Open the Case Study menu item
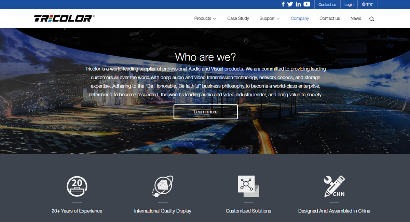The height and width of the screenshot is (222, 410). (238, 18)
